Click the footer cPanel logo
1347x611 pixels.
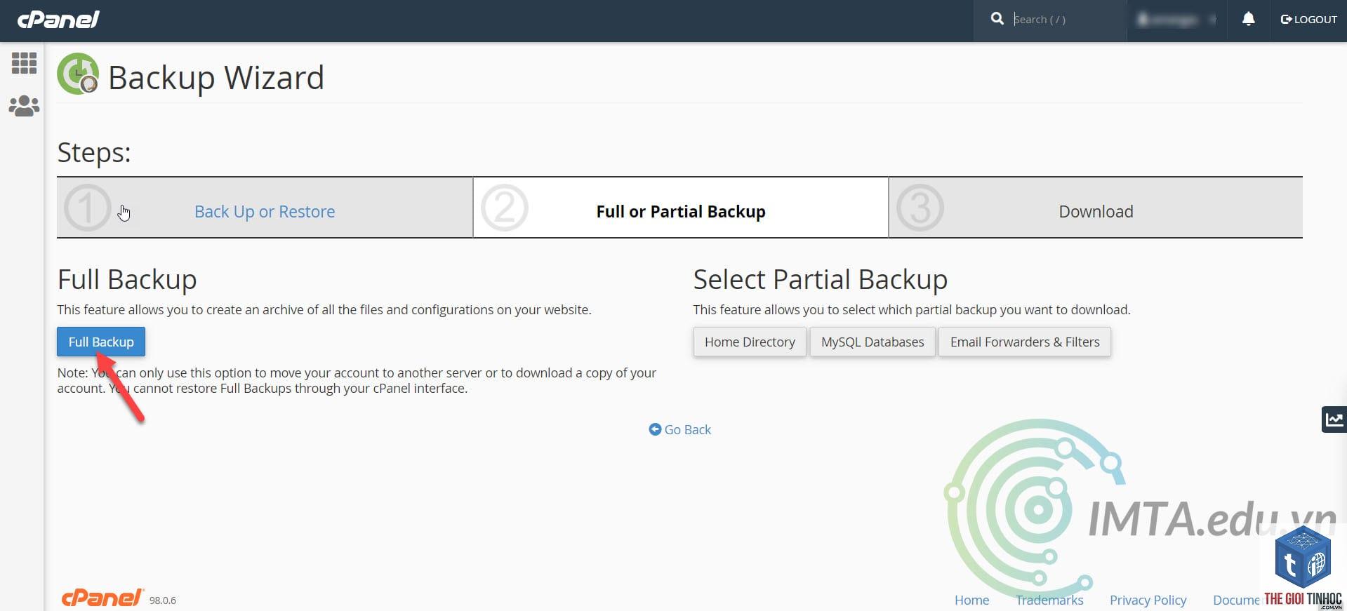coord(102,598)
